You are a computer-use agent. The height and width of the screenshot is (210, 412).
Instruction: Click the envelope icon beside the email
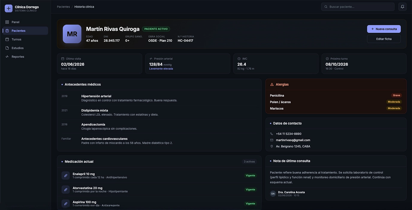click(272, 140)
